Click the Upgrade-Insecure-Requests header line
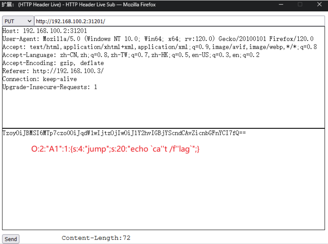Viewport: 328px width, 244px height. tap(50, 87)
